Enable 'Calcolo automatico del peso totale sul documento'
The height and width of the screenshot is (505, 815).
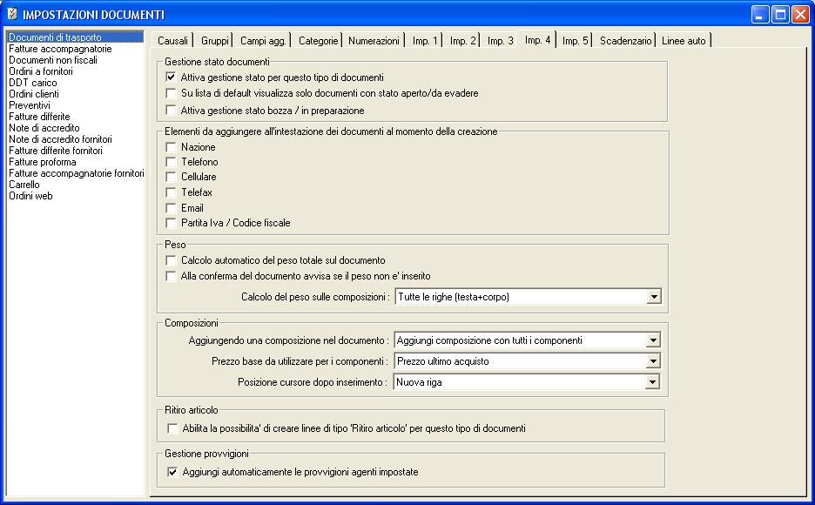click(171, 260)
